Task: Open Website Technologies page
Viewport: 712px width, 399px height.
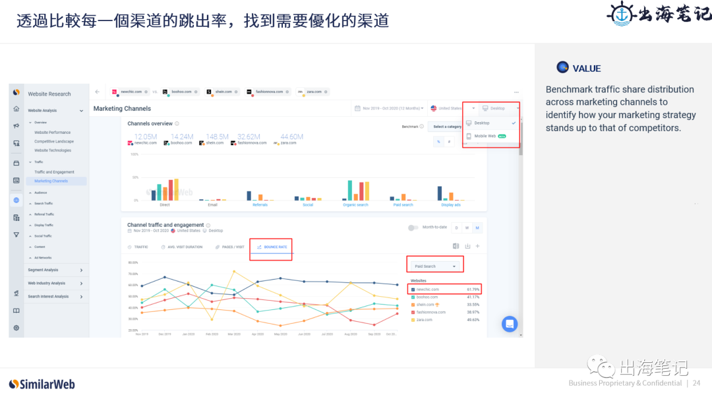Action: tap(53, 150)
